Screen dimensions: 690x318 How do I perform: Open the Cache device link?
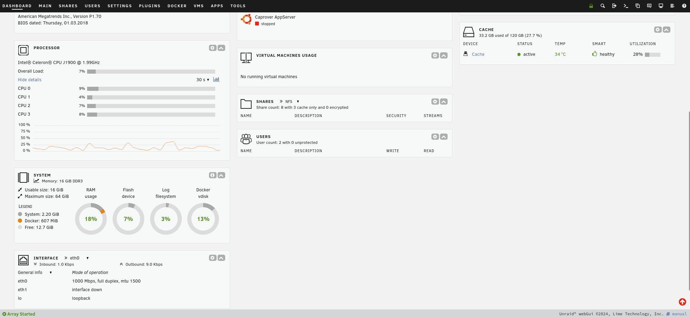point(478,54)
